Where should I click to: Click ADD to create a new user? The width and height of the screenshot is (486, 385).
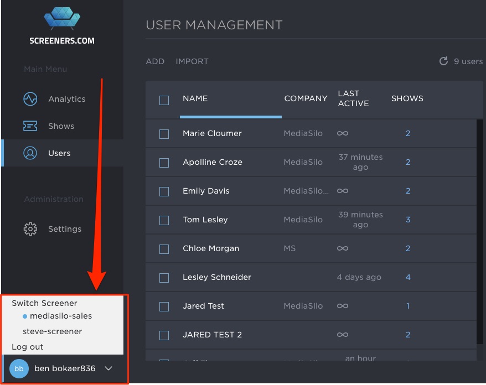tap(155, 61)
